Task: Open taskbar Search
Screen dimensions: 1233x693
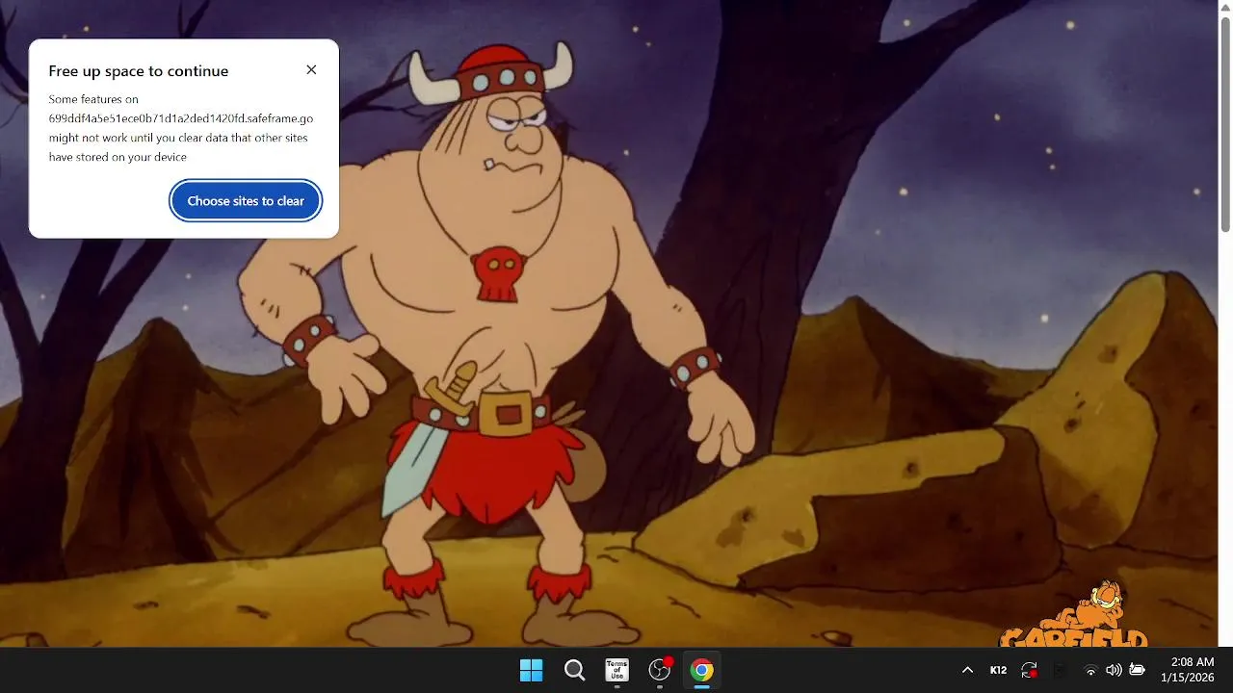Action: [x=574, y=670]
